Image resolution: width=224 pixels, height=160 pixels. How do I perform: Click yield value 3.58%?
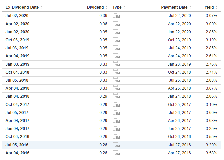click(211, 153)
